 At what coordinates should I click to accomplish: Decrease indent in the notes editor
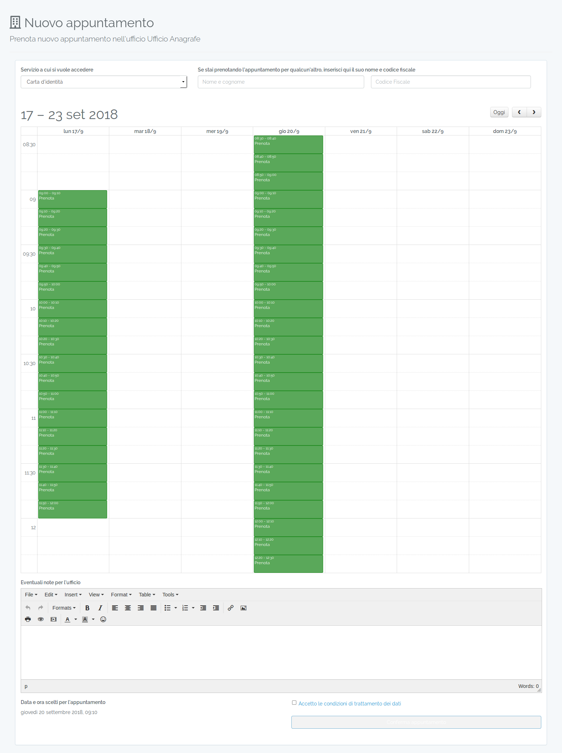pyautogui.click(x=203, y=608)
